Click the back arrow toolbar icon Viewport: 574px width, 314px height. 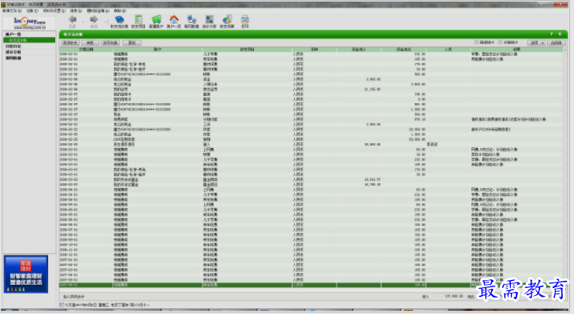pos(73,20)
